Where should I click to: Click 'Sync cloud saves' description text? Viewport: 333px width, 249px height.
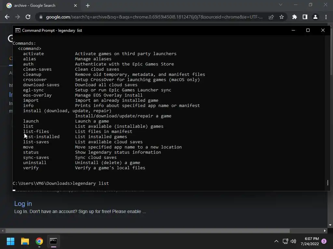96,157
